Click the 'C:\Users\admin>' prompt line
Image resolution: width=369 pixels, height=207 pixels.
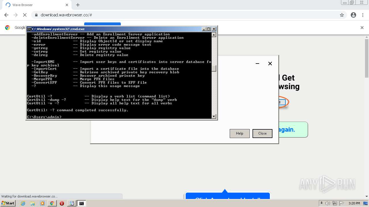point(44,117)
